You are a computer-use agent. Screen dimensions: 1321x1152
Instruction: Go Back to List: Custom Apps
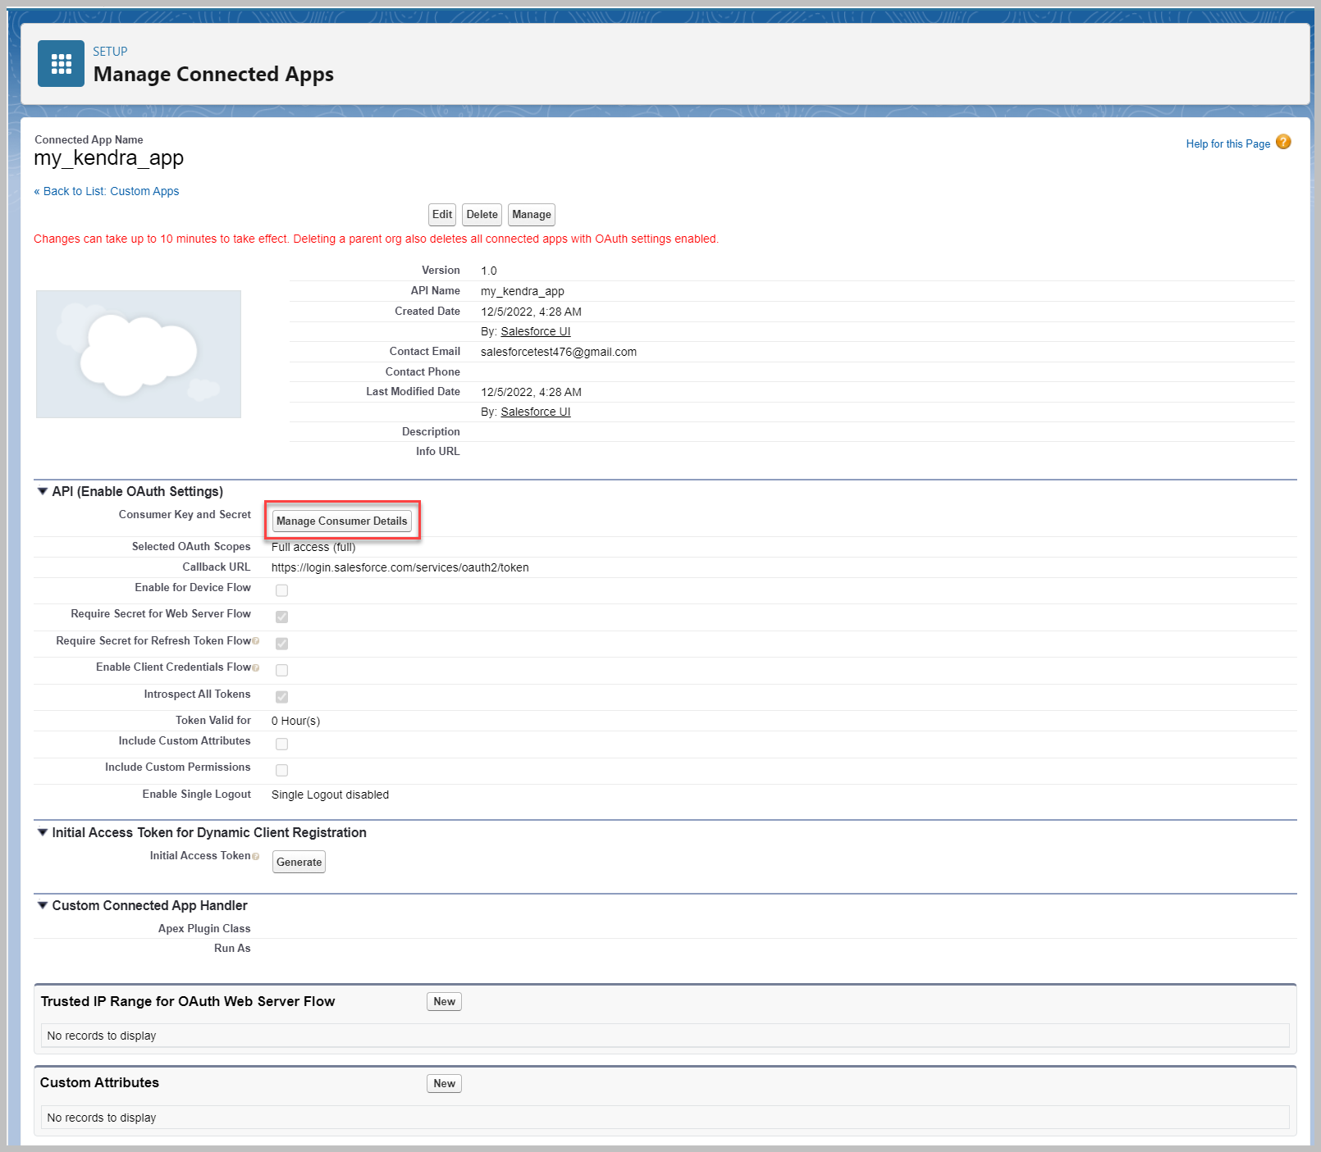coord(107,191)
